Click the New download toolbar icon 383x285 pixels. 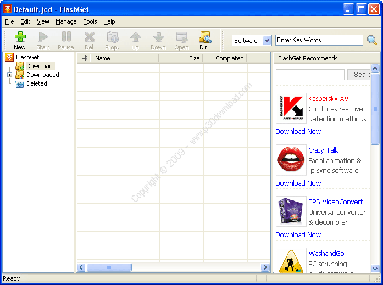pyautogui.click(x=20, y=40)
